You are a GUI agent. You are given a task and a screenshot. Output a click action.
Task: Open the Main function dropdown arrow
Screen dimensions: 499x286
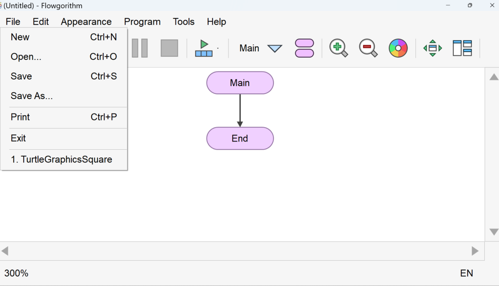(274, 49)
